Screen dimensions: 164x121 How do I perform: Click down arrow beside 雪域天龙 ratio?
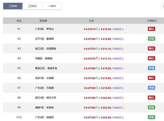[x=97, y=68]
